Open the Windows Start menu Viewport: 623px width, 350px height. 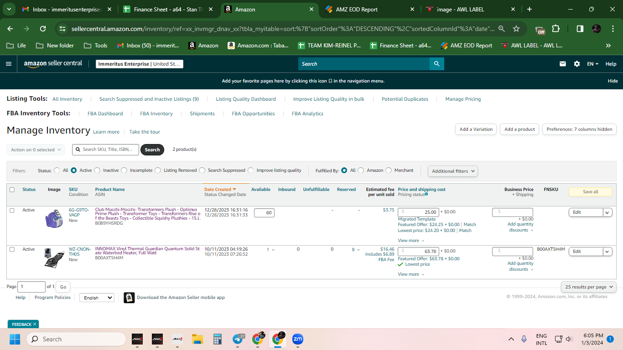pyautogui.click(x=15, y=339)
